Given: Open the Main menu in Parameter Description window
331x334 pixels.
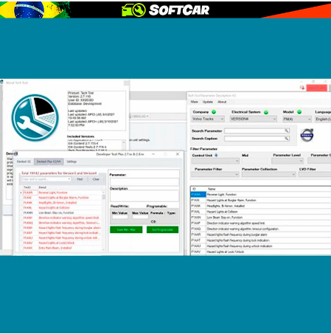Looking at the screenshot, I should pyautogui.click(x=194, y=102).
